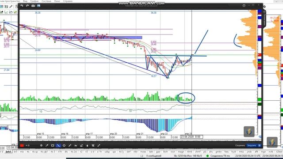
Task: Switch to the magn tab
Action: [x=181, y=152]
